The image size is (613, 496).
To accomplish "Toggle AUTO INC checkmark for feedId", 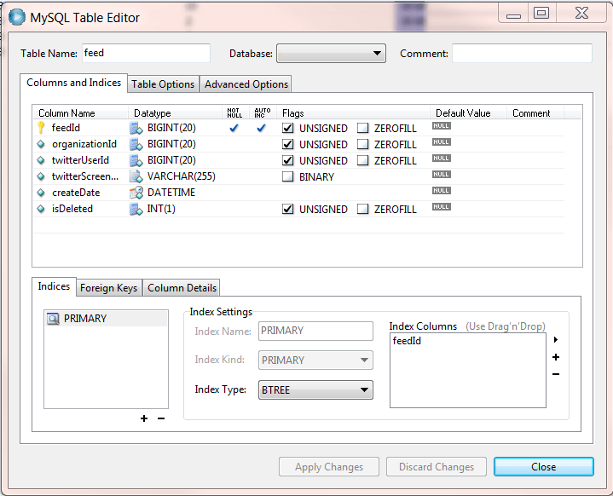I will pos(261,128).
